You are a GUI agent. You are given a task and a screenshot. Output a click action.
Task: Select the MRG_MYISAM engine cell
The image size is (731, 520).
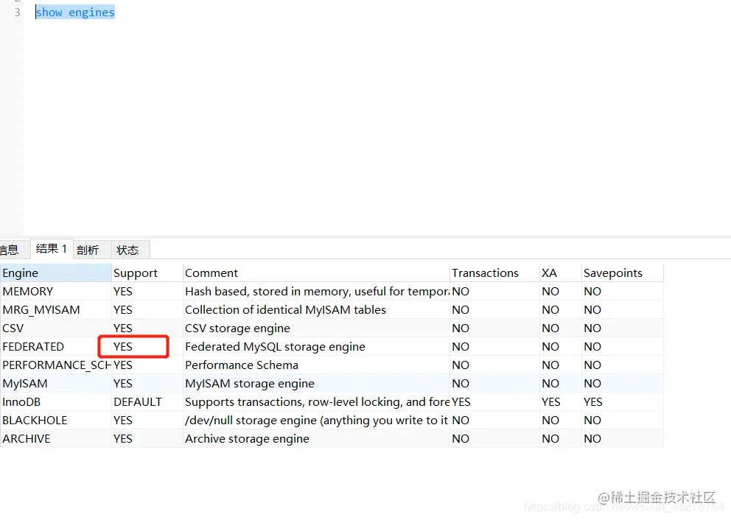[56, 310]
